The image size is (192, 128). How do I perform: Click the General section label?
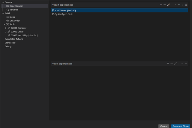point(9,2)
